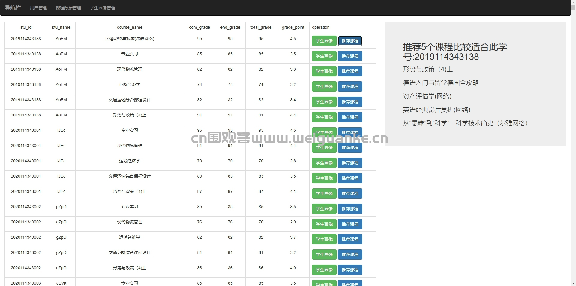Click 推荐课程 for gZpD 现代物流管理 row
The image size is (576, 286).
coord(350,224)
